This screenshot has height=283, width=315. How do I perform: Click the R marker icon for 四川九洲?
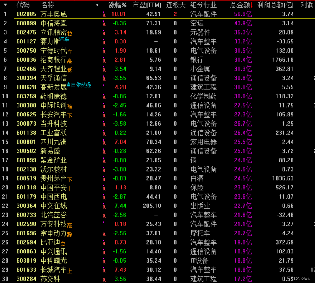[104, 142]
